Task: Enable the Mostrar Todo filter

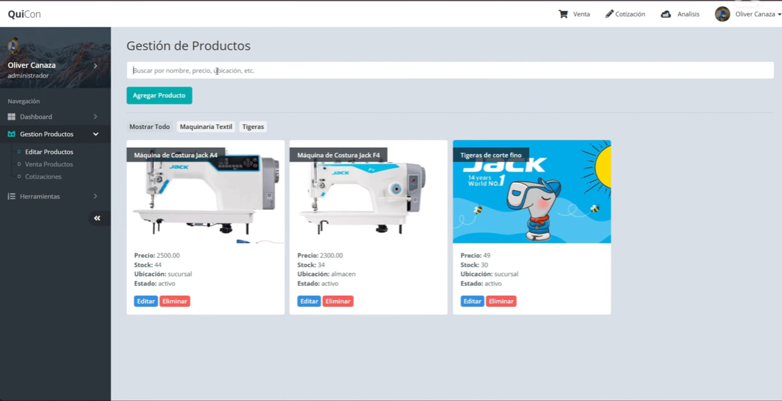Action: click(150, 126)
